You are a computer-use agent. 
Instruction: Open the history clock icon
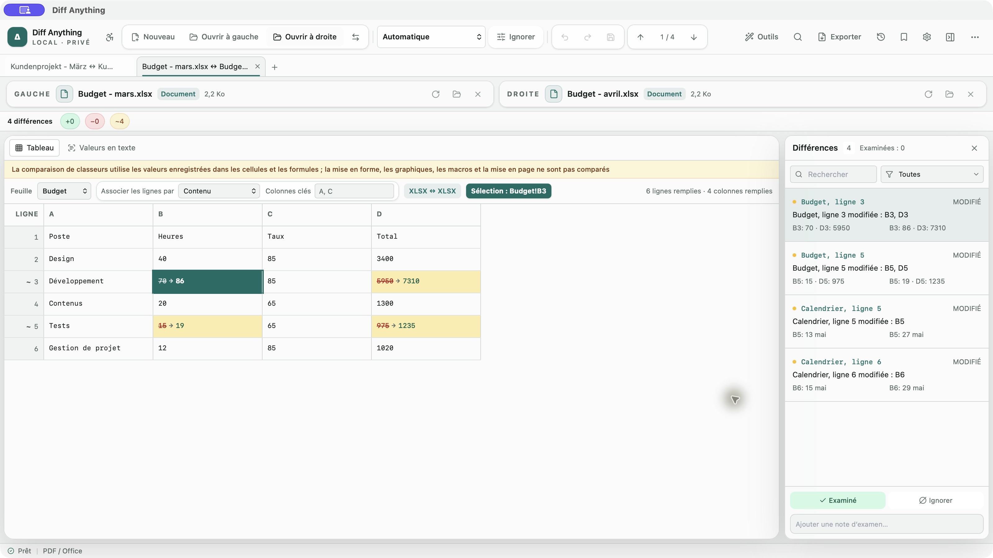point(881,37)
